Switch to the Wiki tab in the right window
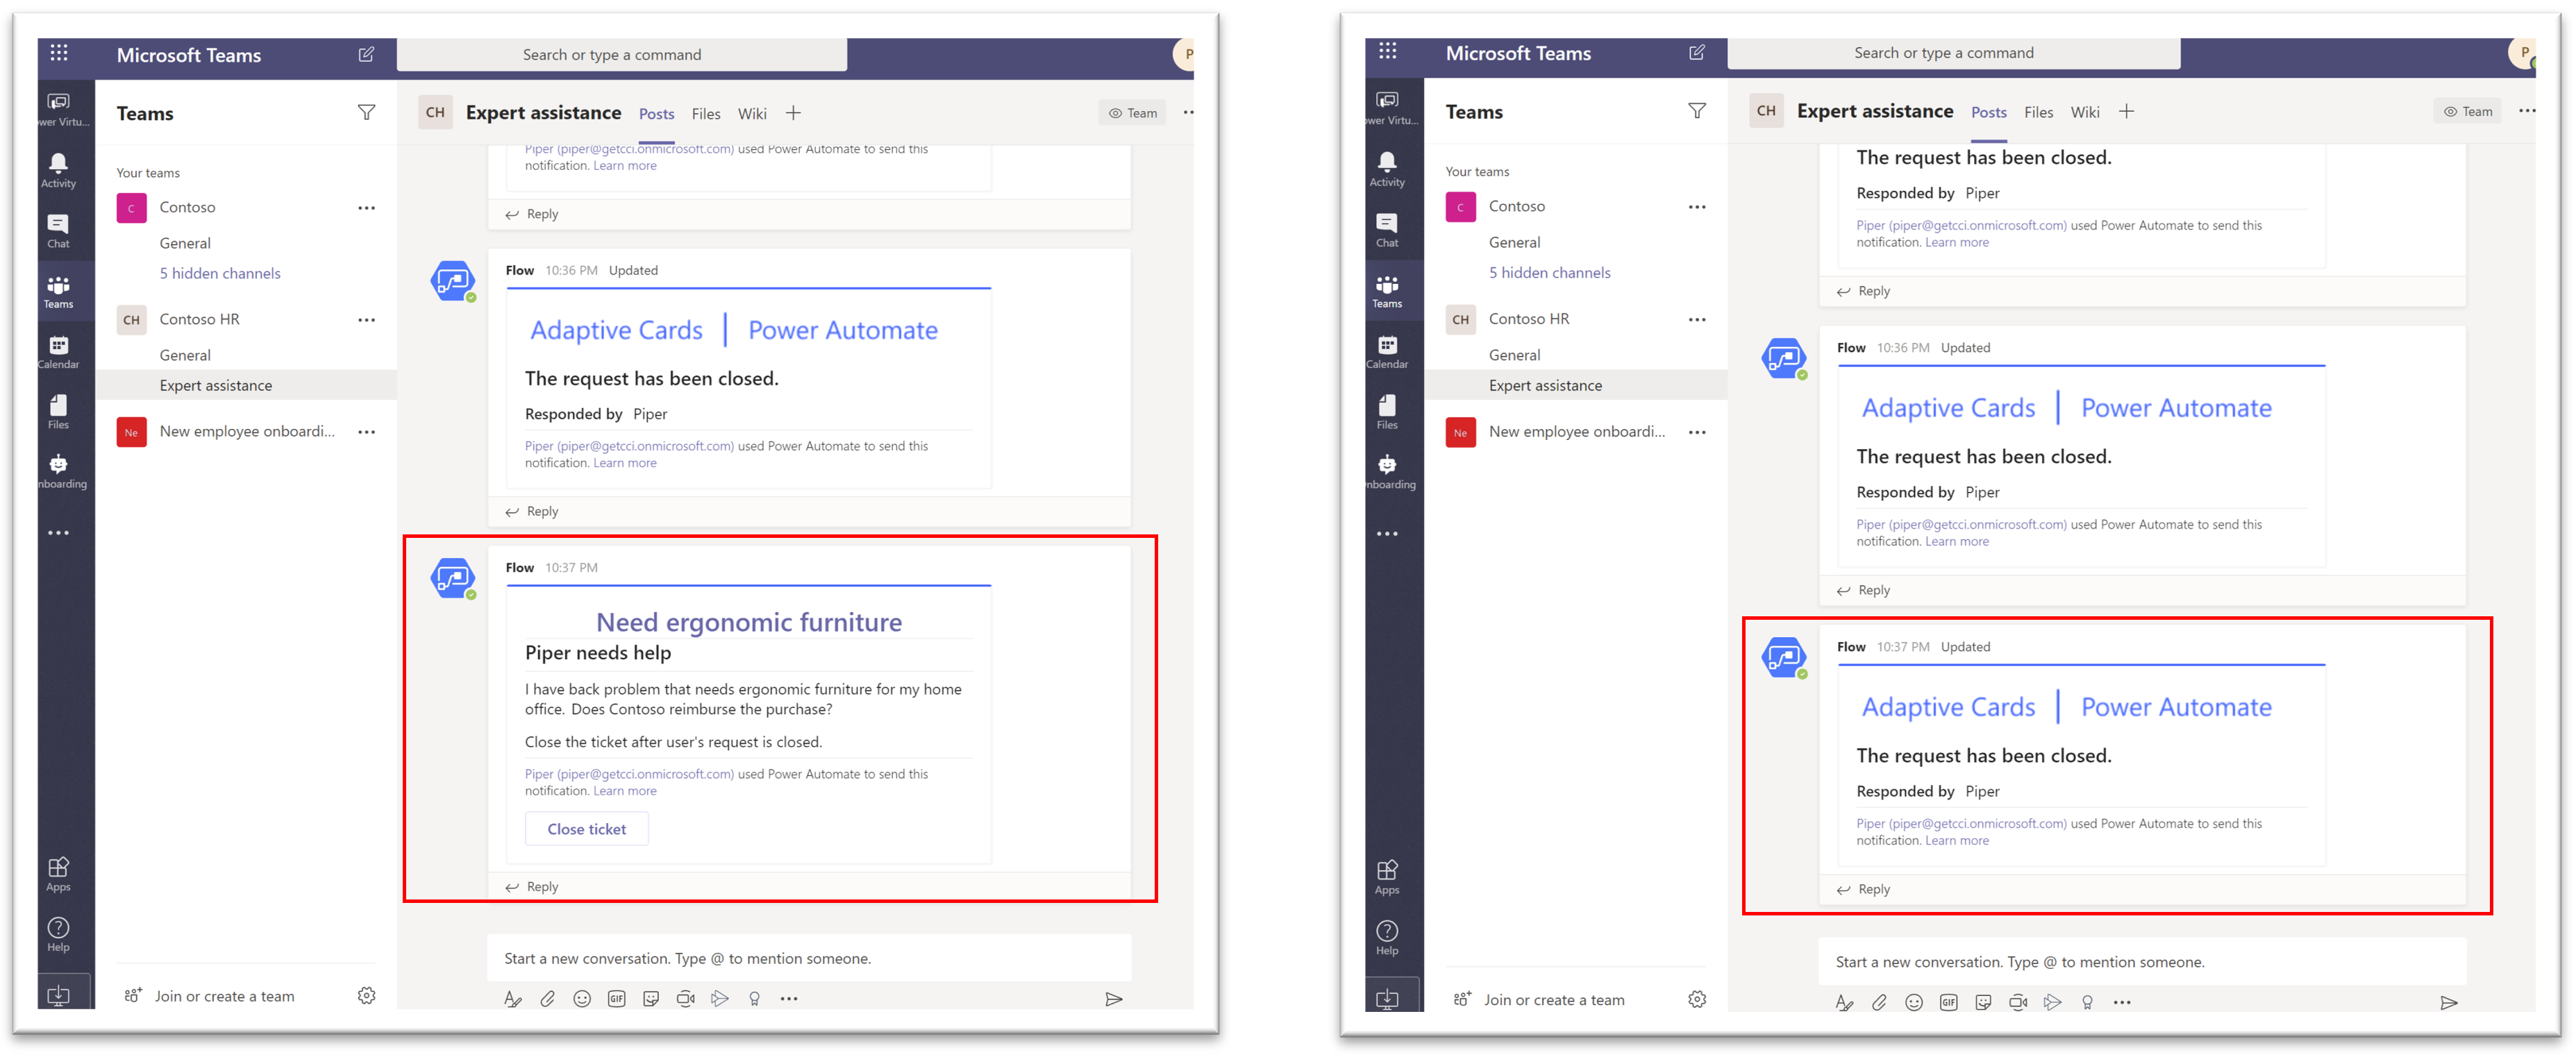 click(2085, 112)
